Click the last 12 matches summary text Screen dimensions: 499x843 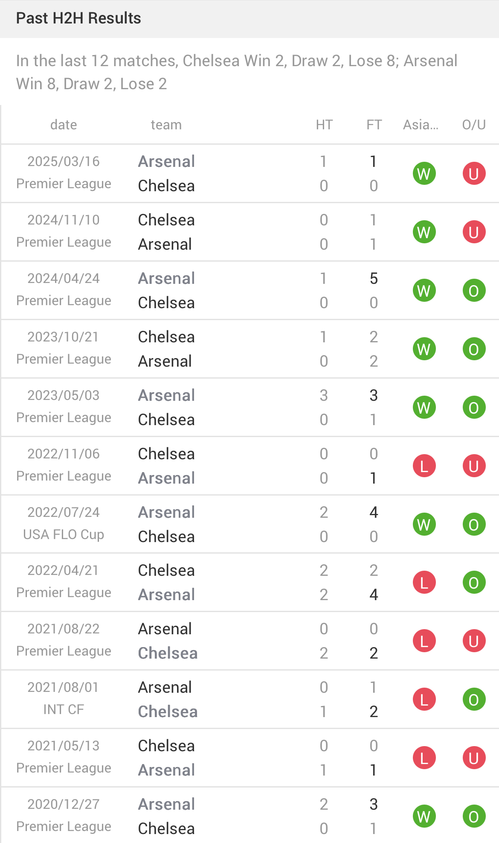(x=237, y=72)
